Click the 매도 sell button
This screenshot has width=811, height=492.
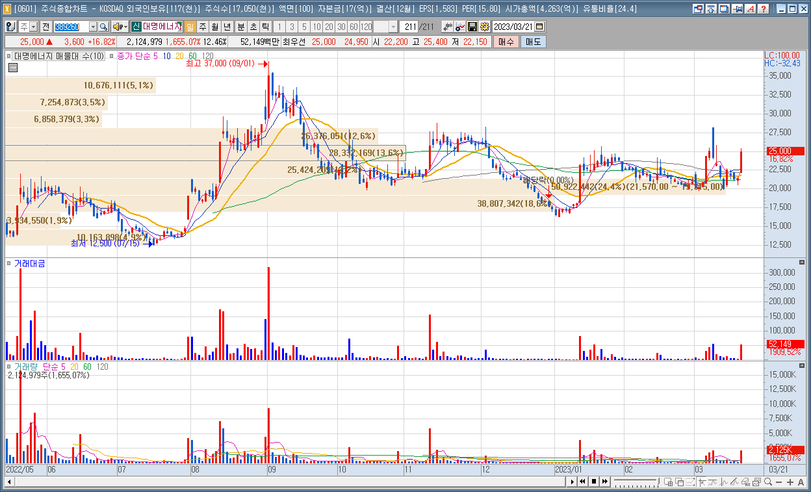533,42
